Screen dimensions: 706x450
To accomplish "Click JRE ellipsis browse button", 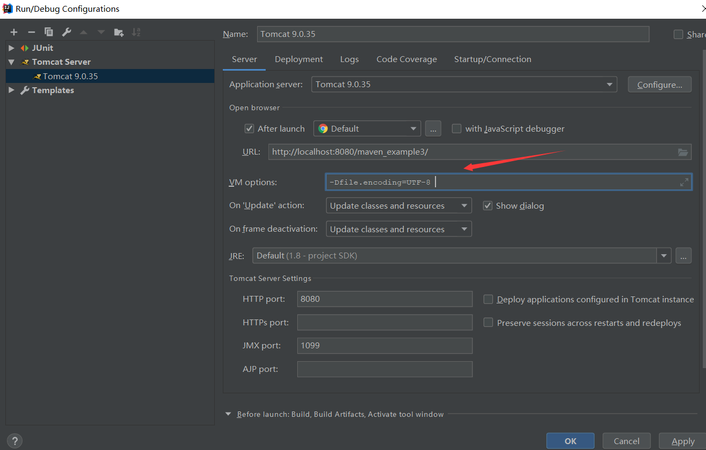I will tap(683, 256).
